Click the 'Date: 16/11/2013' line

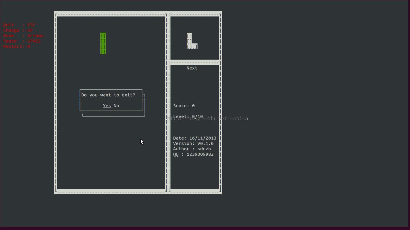pyautogui.click(x=194, y=138)
